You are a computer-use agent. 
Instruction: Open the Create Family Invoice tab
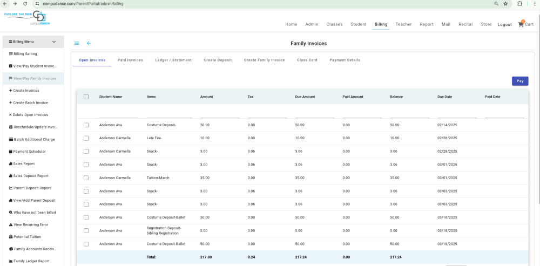pos(265,60)
